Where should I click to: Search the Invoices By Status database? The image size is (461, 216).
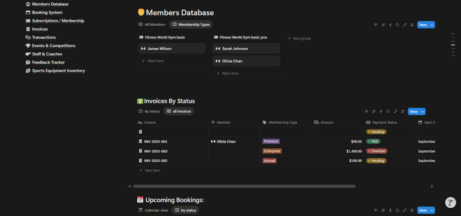(388, 111)
